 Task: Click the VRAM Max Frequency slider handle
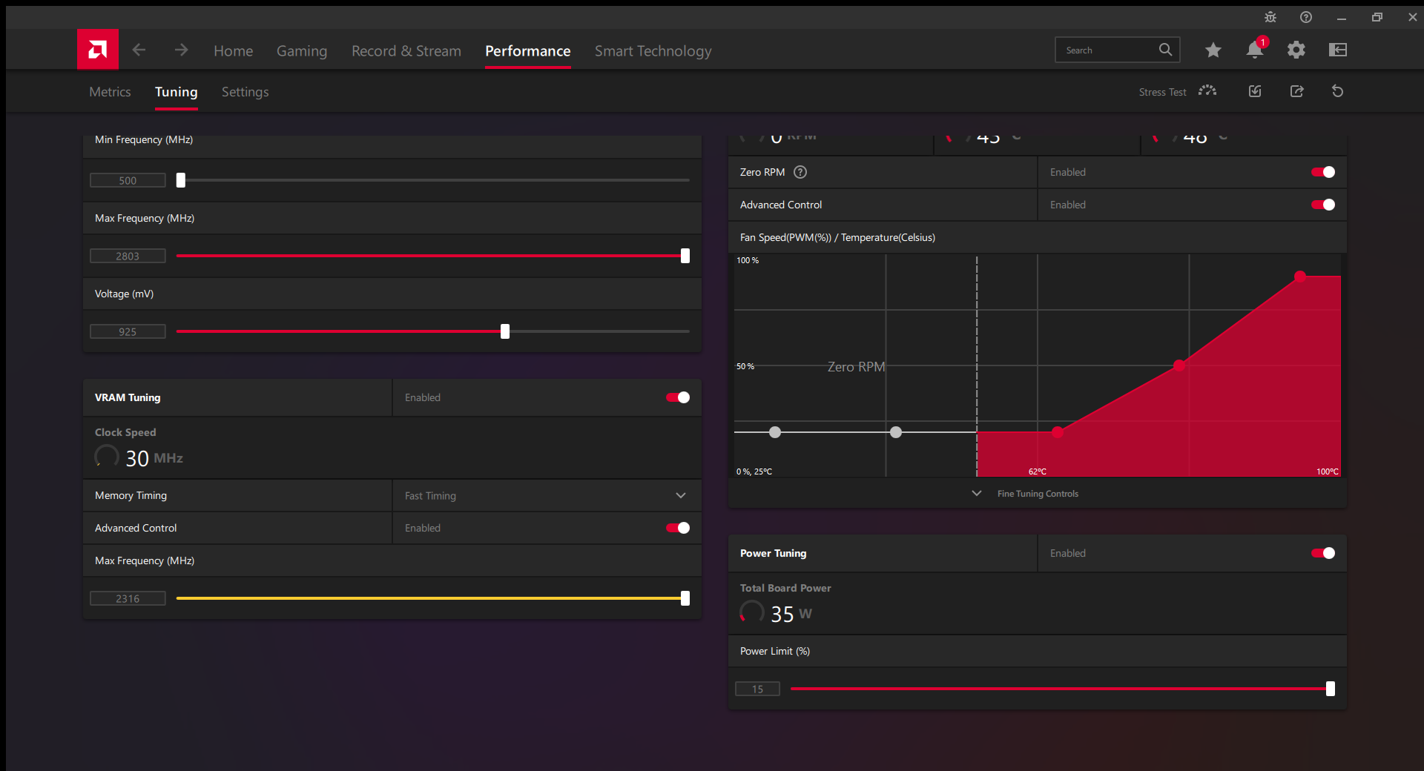pos(685,598)
